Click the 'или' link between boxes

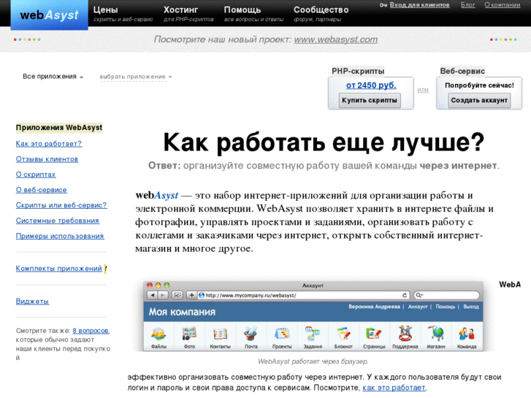423,90
